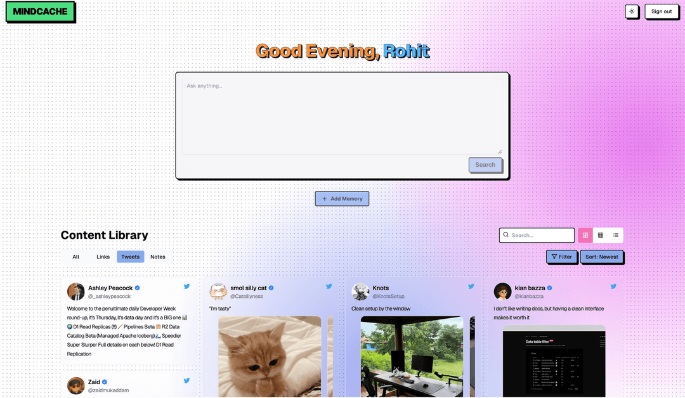
Task: Open the Filter options
Action: point(562,257)
